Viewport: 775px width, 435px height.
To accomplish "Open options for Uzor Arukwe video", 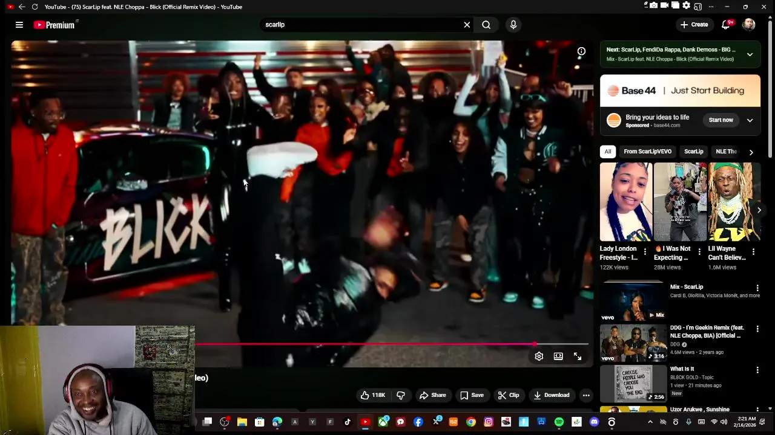I will pyautogui.click(x=757, y=411).
